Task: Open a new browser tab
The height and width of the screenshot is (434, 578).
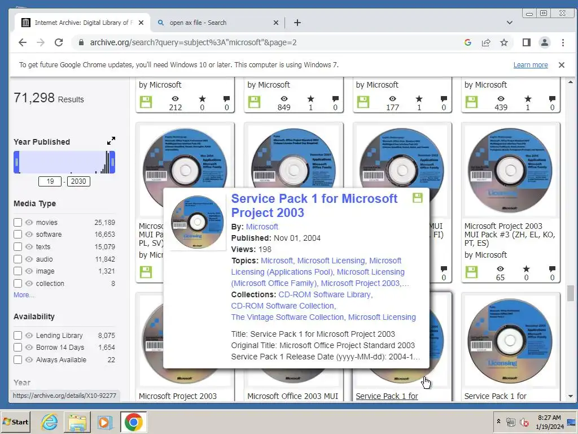Action: pos(297,23)
